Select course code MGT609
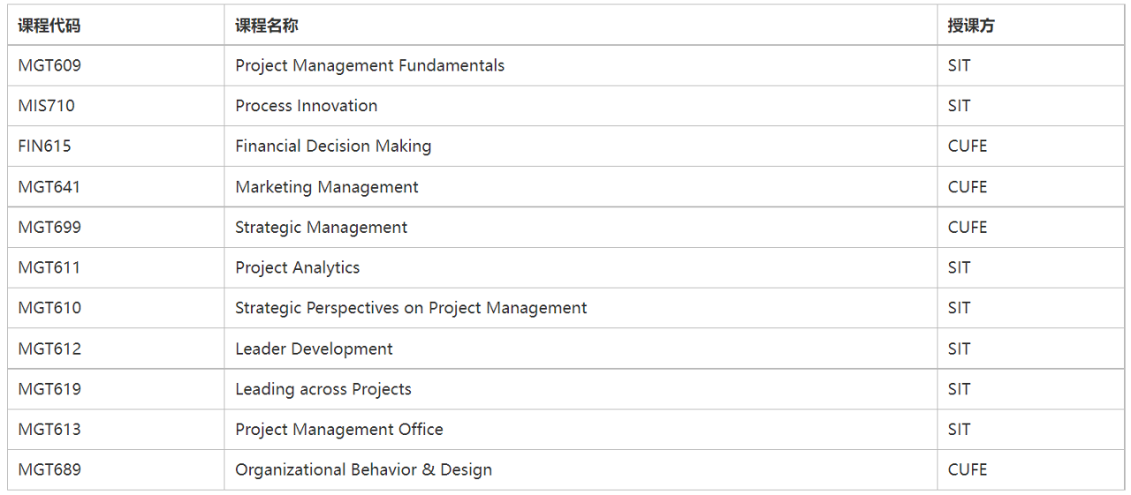The height and width of the screenshot is (495, 1131). coord(49,65)
